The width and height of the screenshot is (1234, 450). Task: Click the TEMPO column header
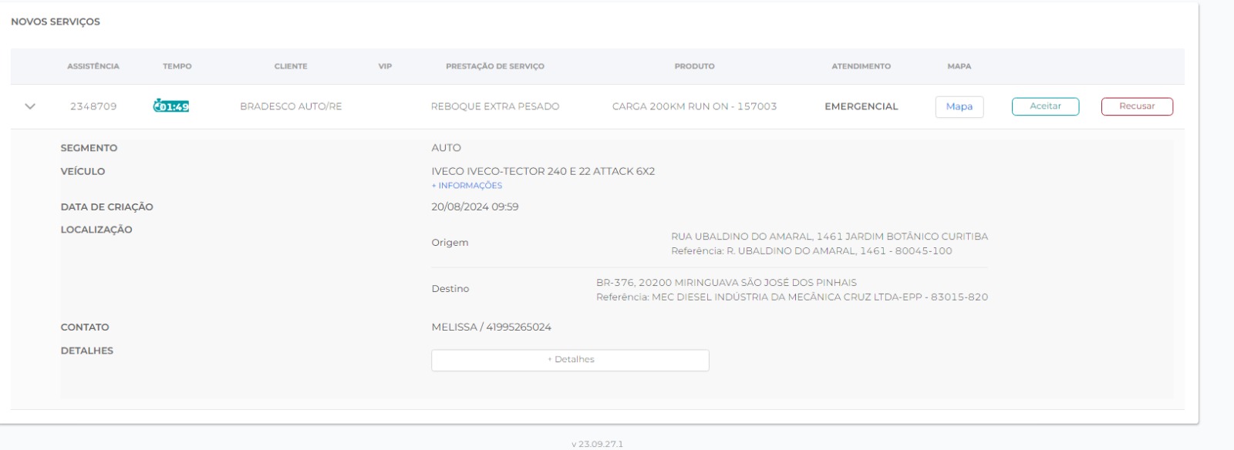tap(177, 66)
